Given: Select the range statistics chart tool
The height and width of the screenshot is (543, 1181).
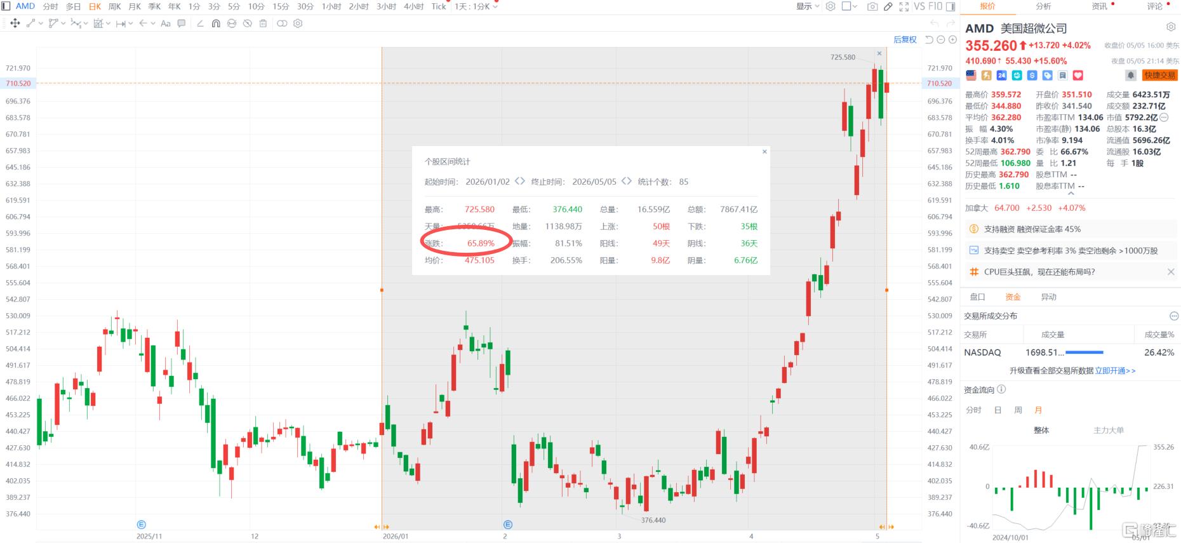Looking at the screenshot, I should [98, 23].
